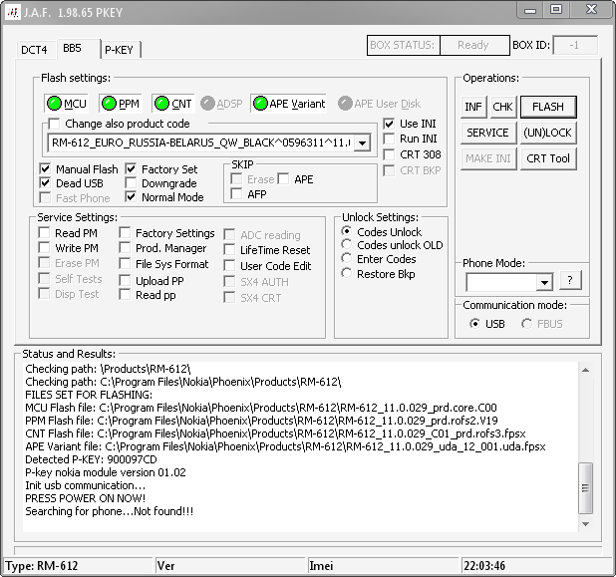Switch to the DCT4 tab
The height and width of the screenshot is (577, 616).
[x=34, y=50]
